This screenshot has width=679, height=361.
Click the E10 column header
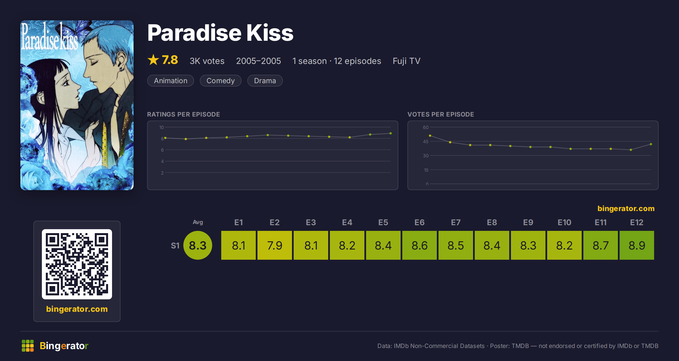(x=564, y=222)
